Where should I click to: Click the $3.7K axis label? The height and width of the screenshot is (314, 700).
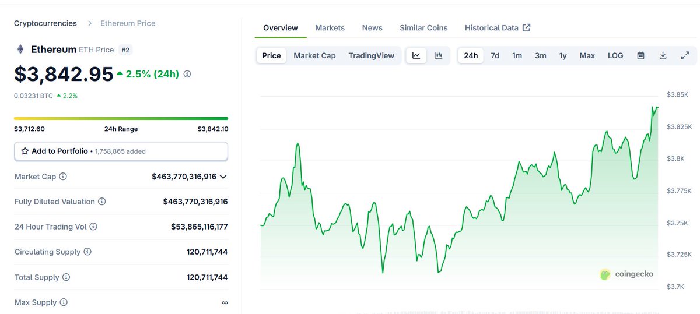pyautogui.click(x=676, y=287)
